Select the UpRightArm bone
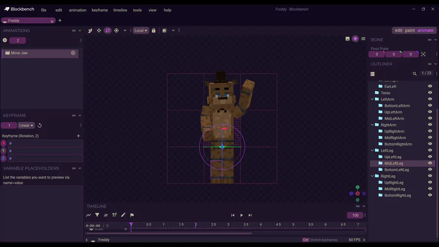Viewport: 439px width, 247px height. 394,131
